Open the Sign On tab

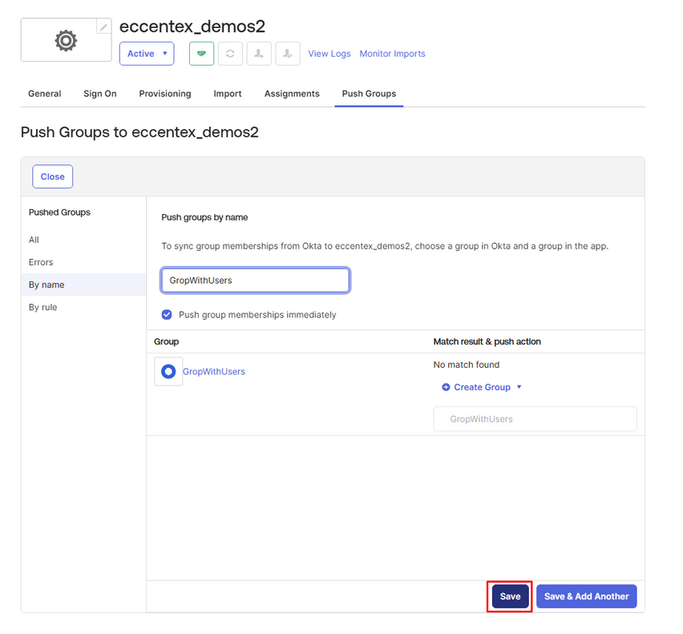click(100, 94)
